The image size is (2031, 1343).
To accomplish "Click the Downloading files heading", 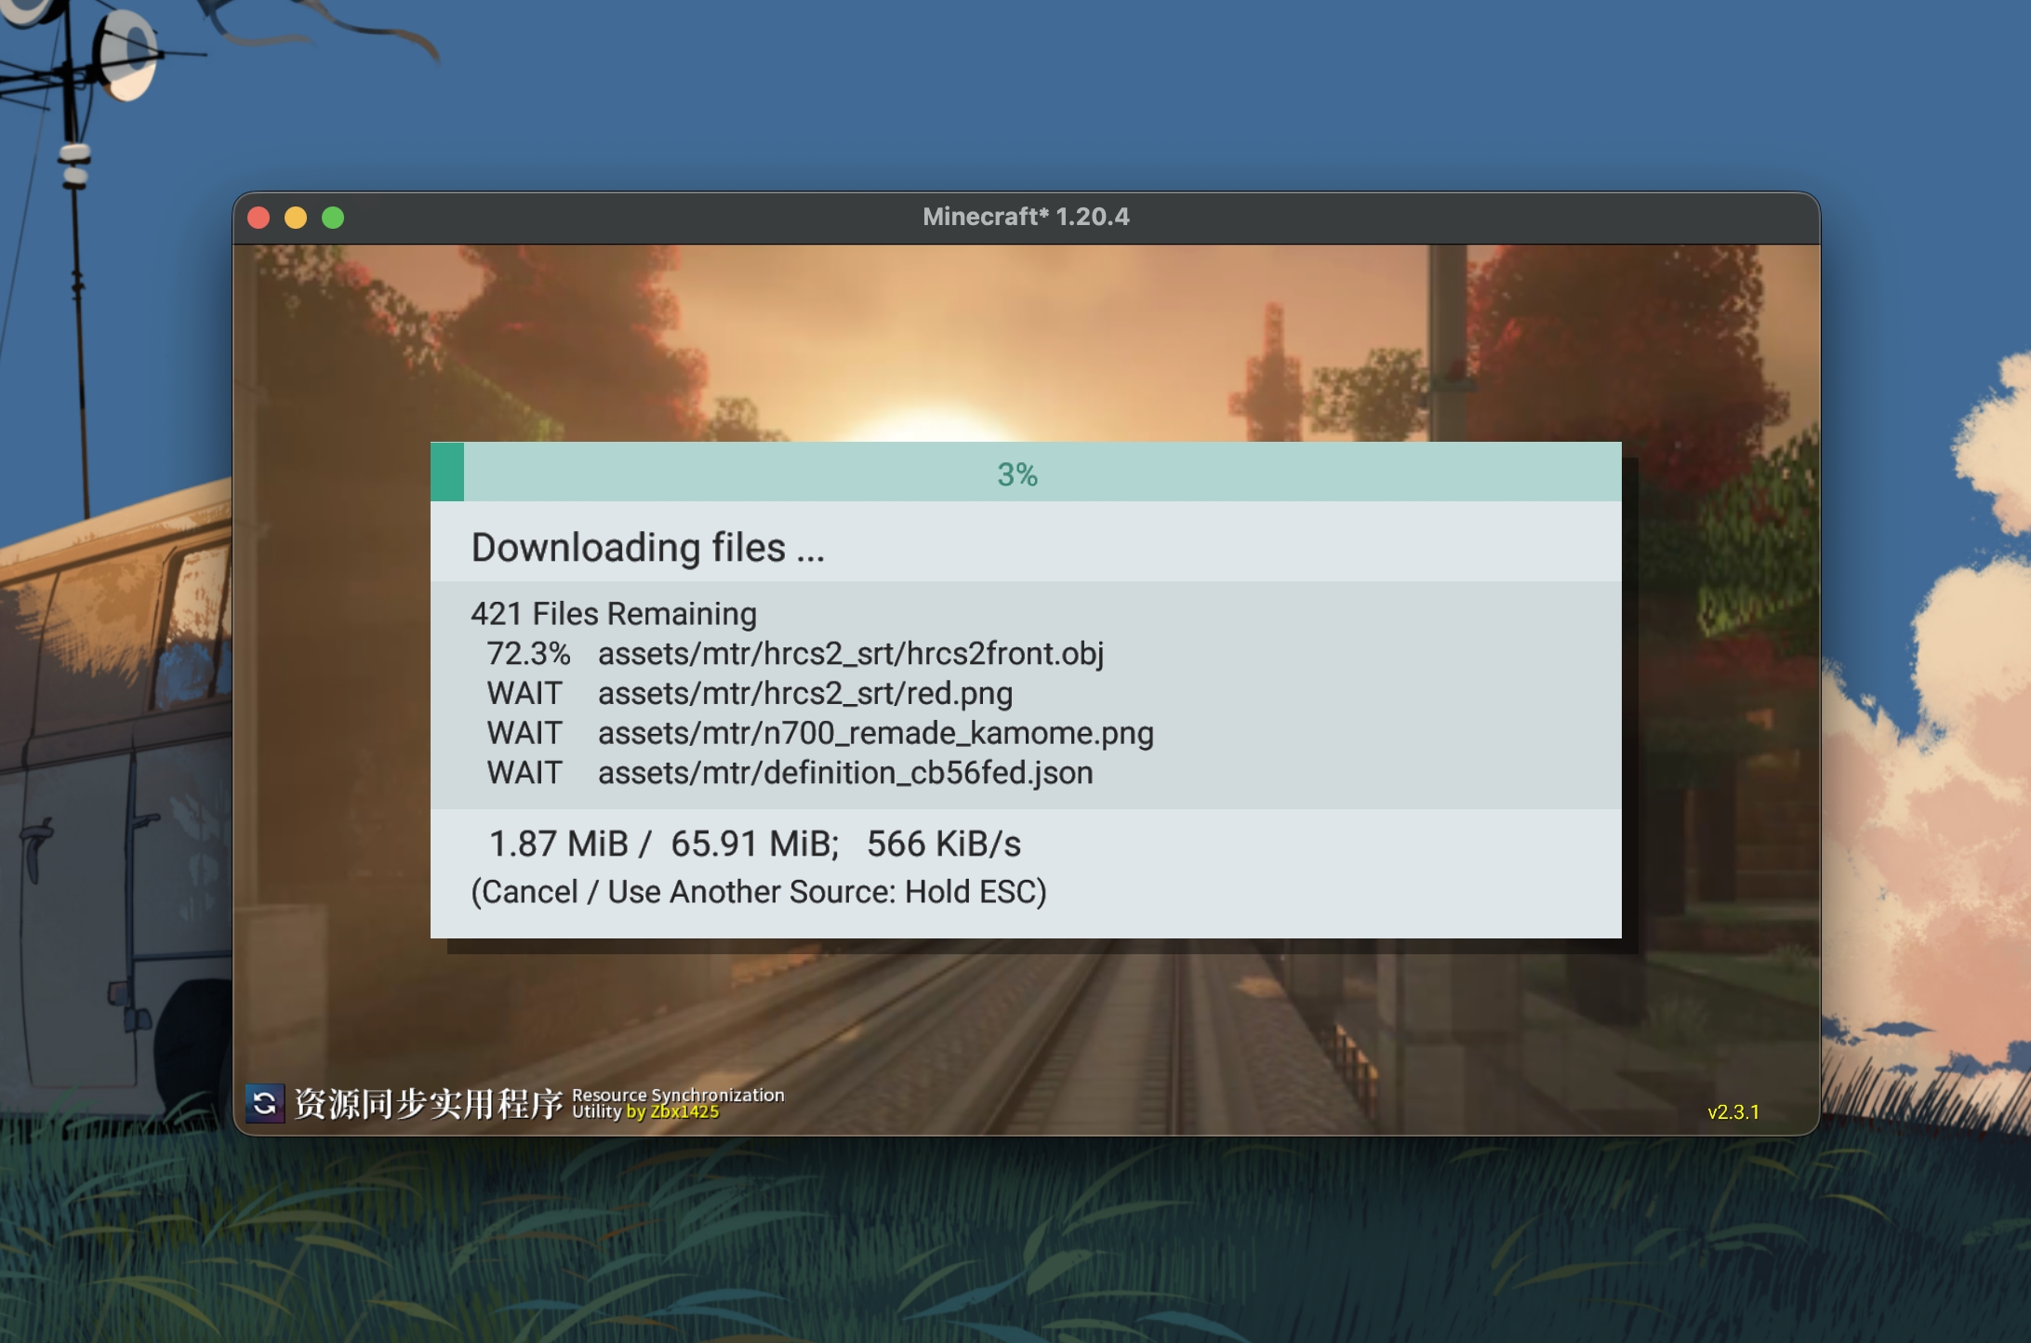I will point(647,547).
